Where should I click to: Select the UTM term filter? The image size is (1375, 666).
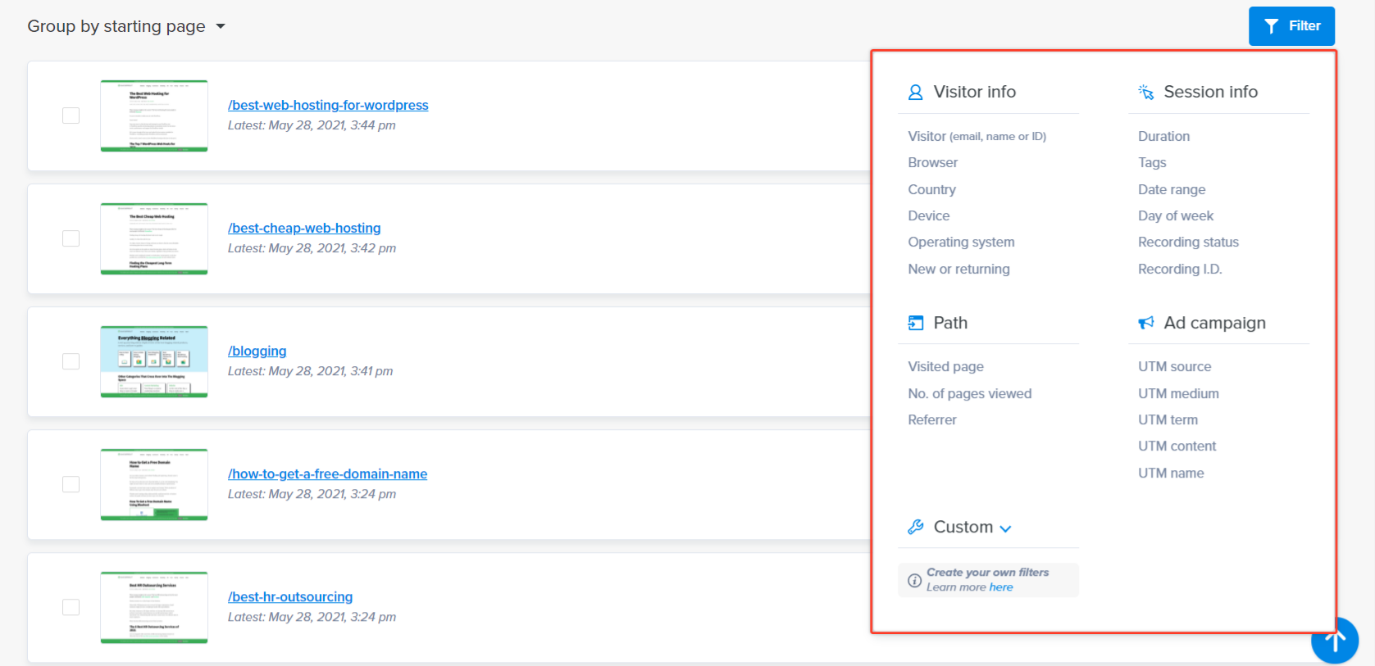click(x=1168, y=419)
